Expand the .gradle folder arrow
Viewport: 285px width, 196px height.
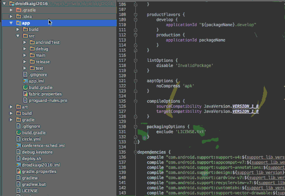coord(11,10)
